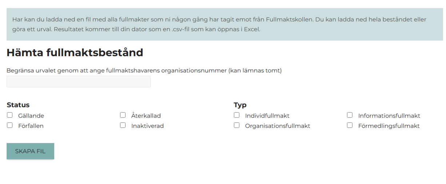Click the 'Inaktiverad' label text
Viewport: 446px width, 184px height.
[x=147, y=126]
